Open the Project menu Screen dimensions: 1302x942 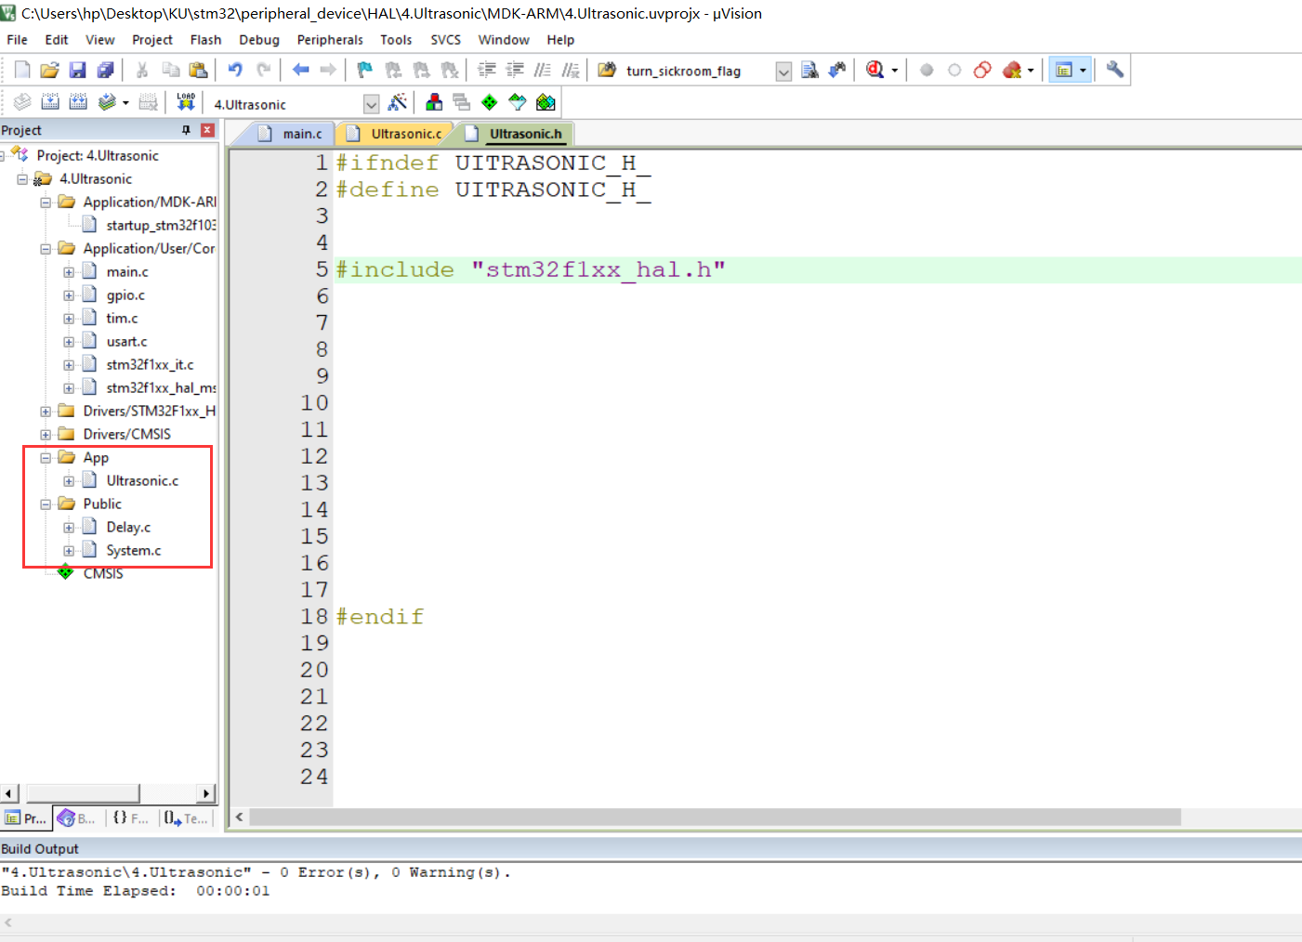pyautogui.click(x=152, y=40)
